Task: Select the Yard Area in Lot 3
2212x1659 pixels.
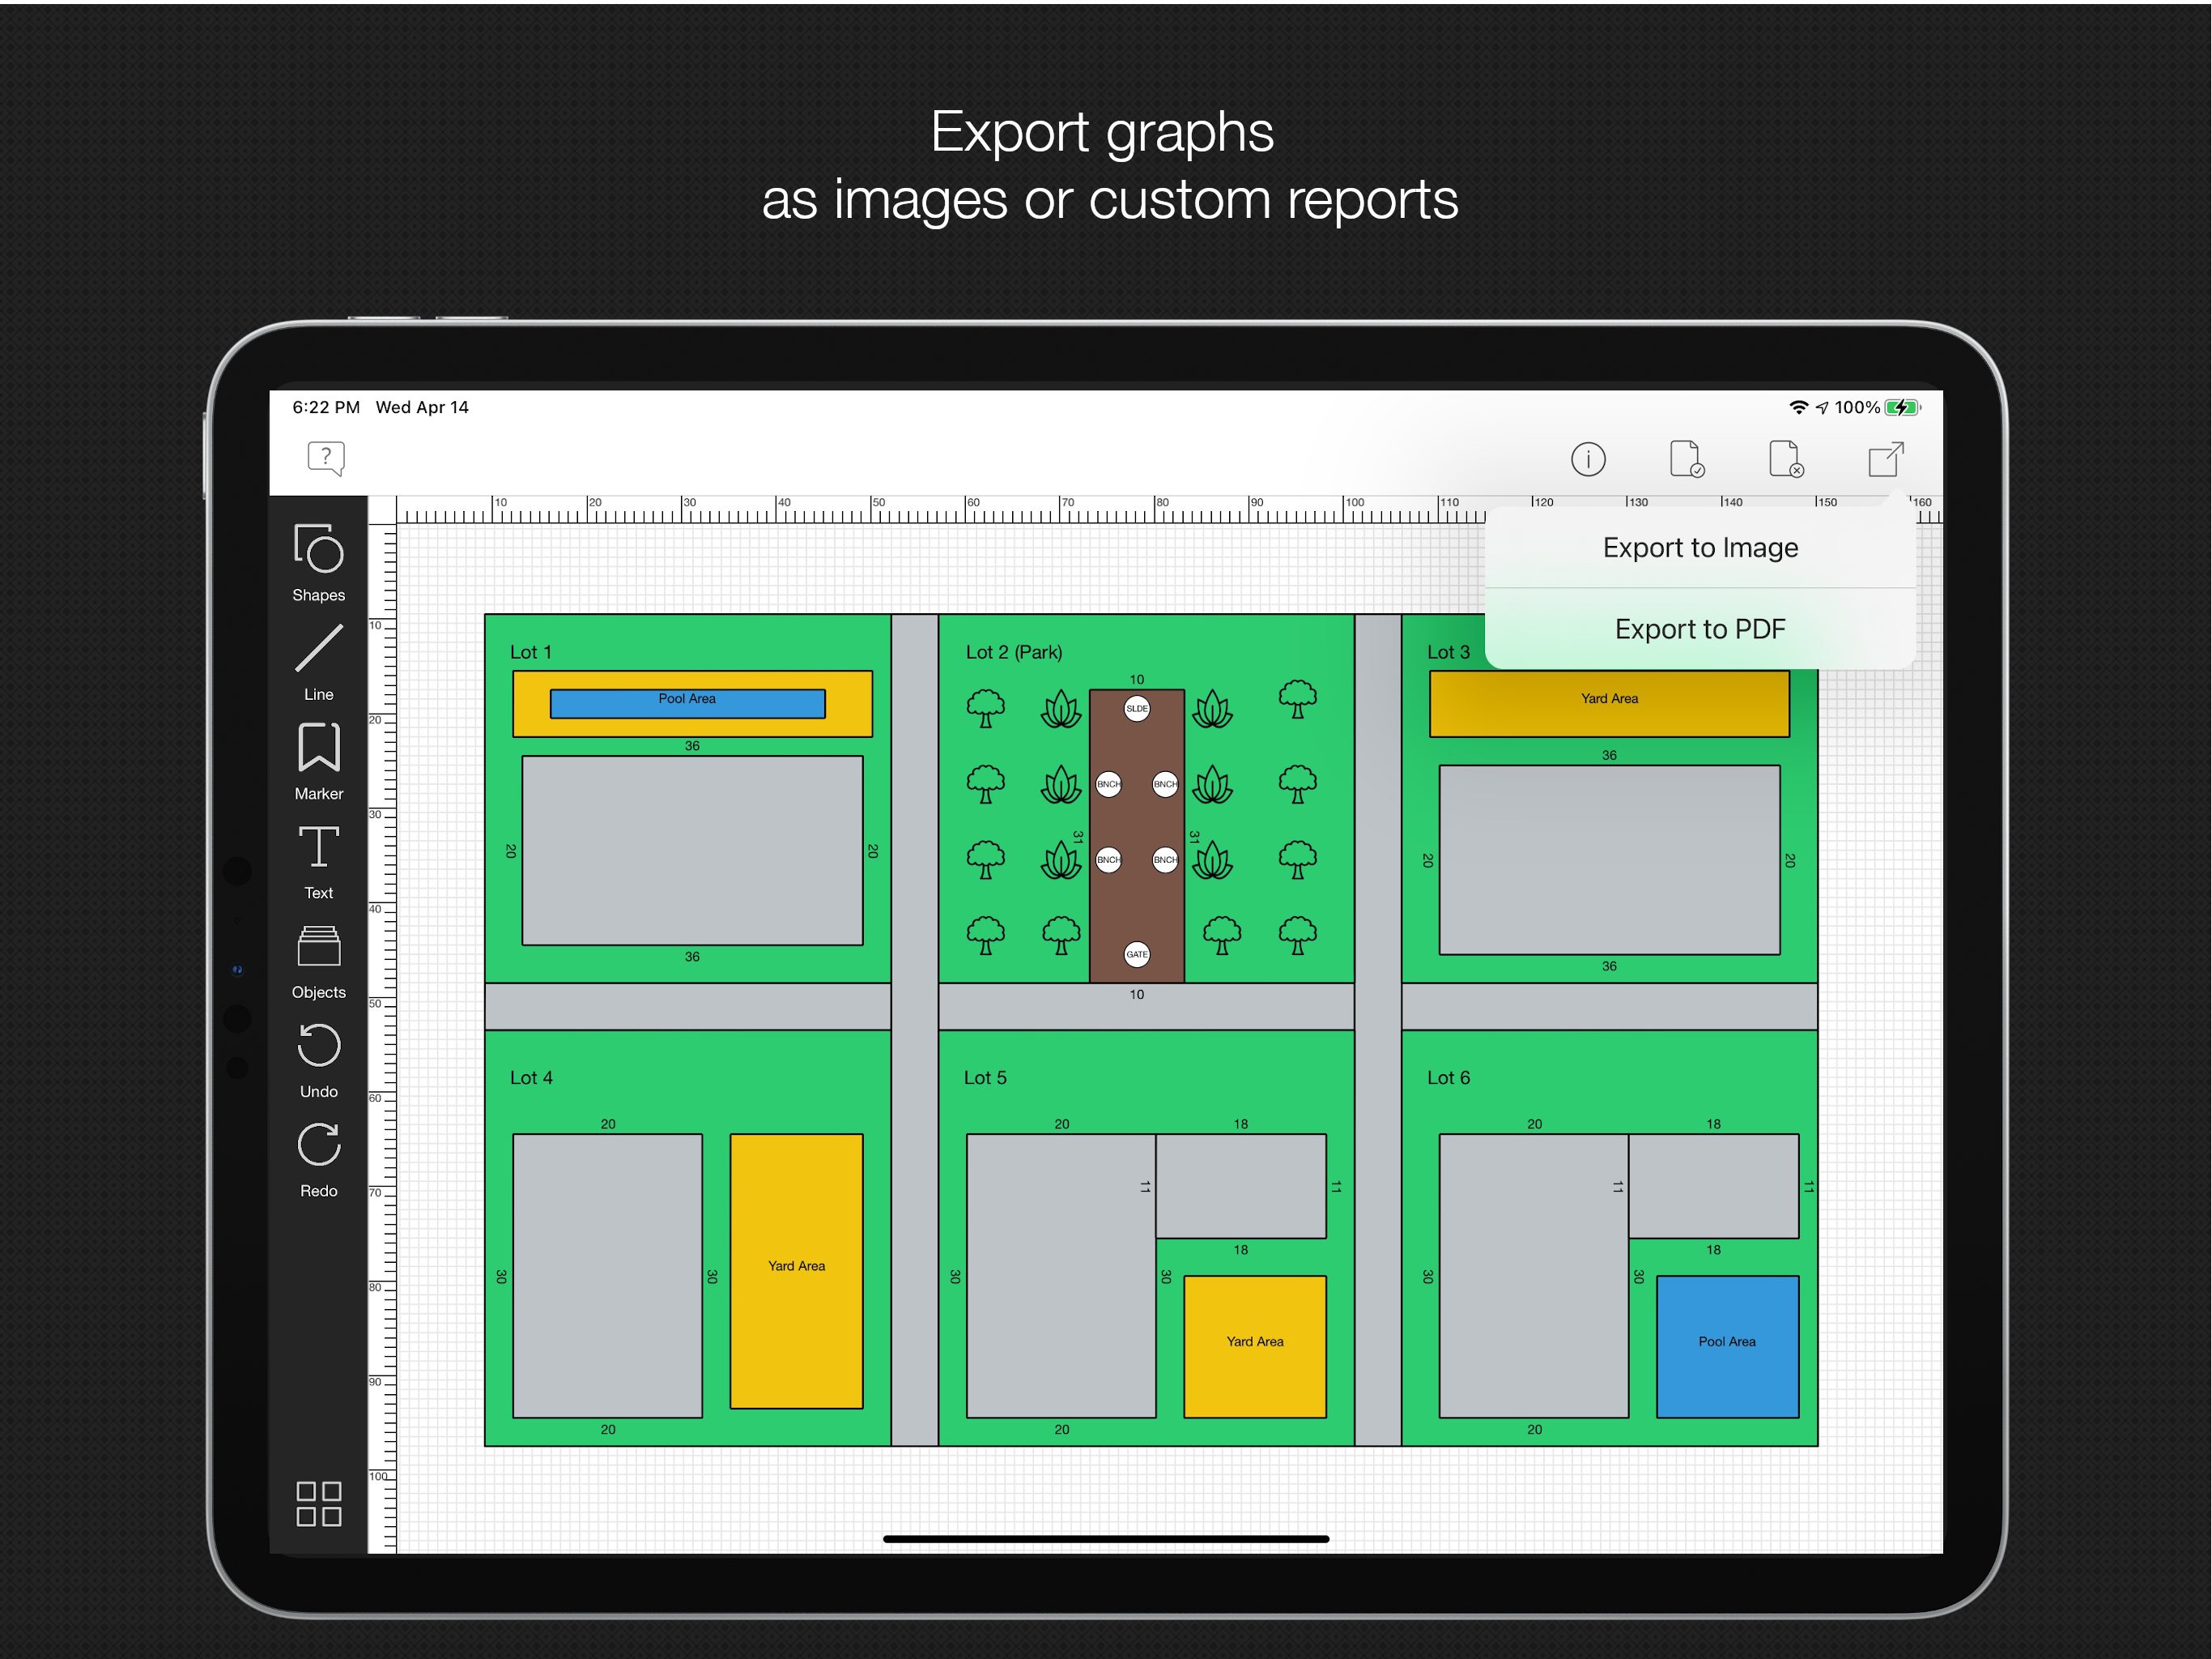Action: coord(1609,703)
